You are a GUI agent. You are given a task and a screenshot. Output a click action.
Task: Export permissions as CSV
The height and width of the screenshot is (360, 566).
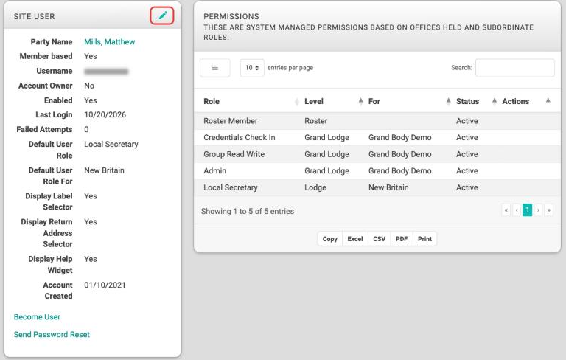380,239
